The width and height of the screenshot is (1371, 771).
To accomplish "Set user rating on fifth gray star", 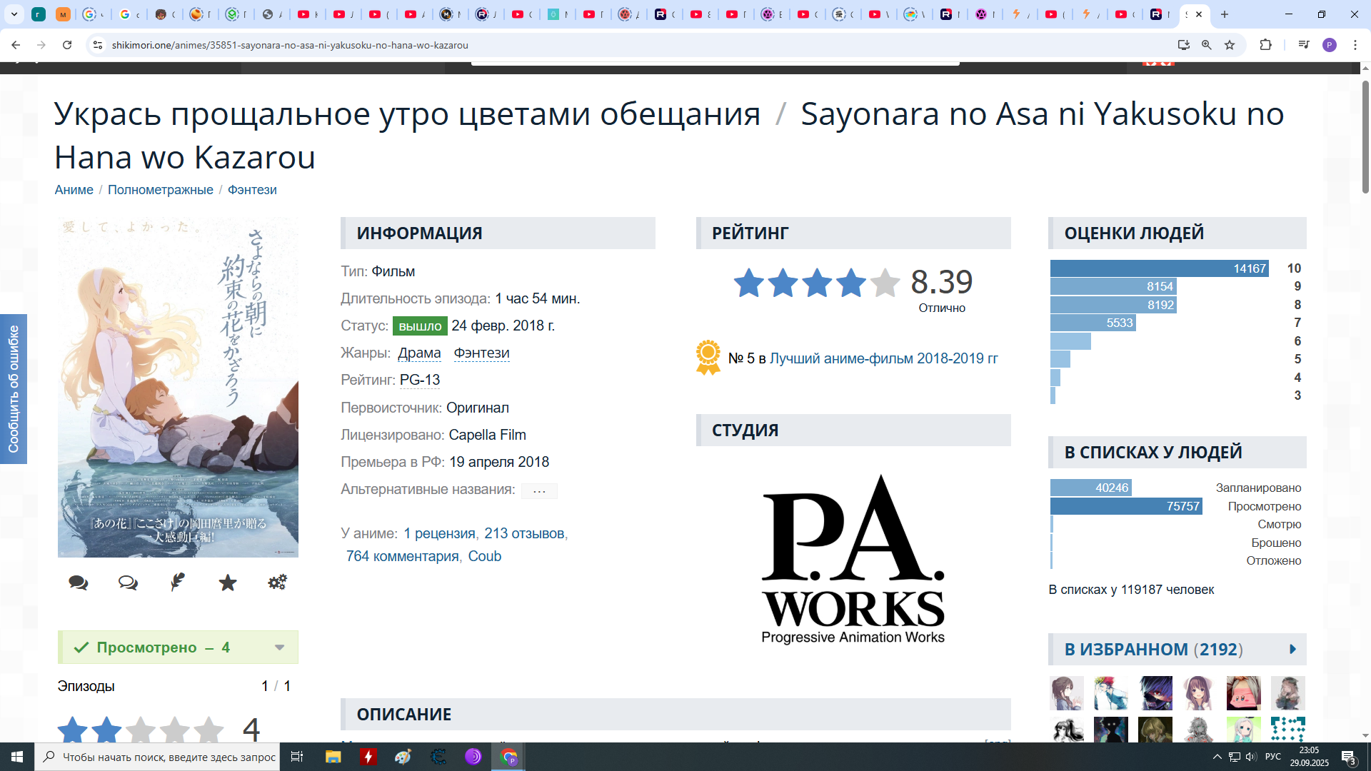I will point(209,730).
